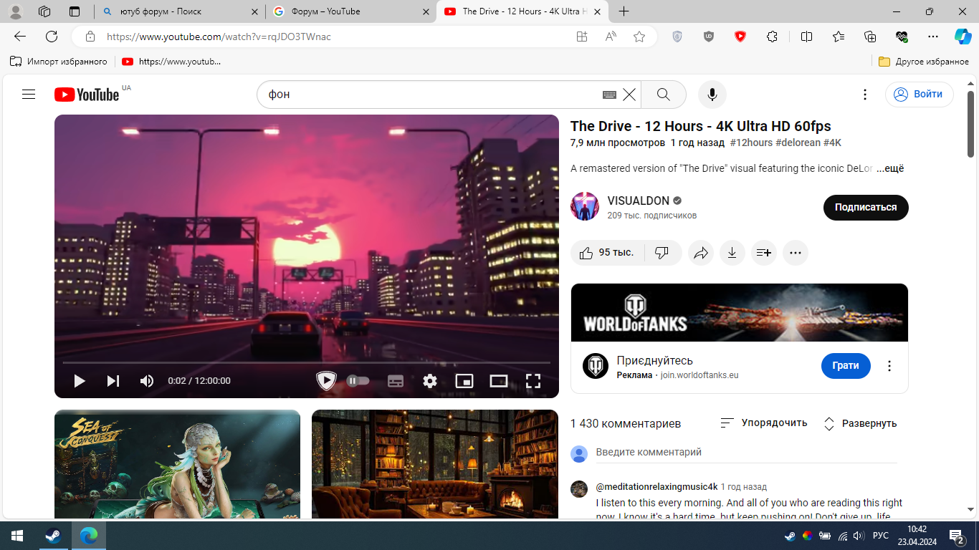Click Развернуть to expand comments

(860, 423)
